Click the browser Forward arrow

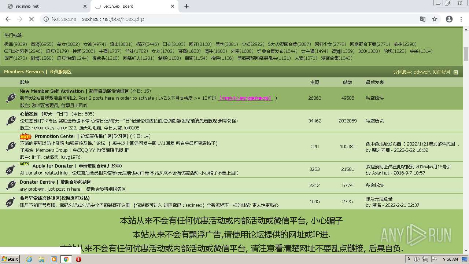coord(20,19)
